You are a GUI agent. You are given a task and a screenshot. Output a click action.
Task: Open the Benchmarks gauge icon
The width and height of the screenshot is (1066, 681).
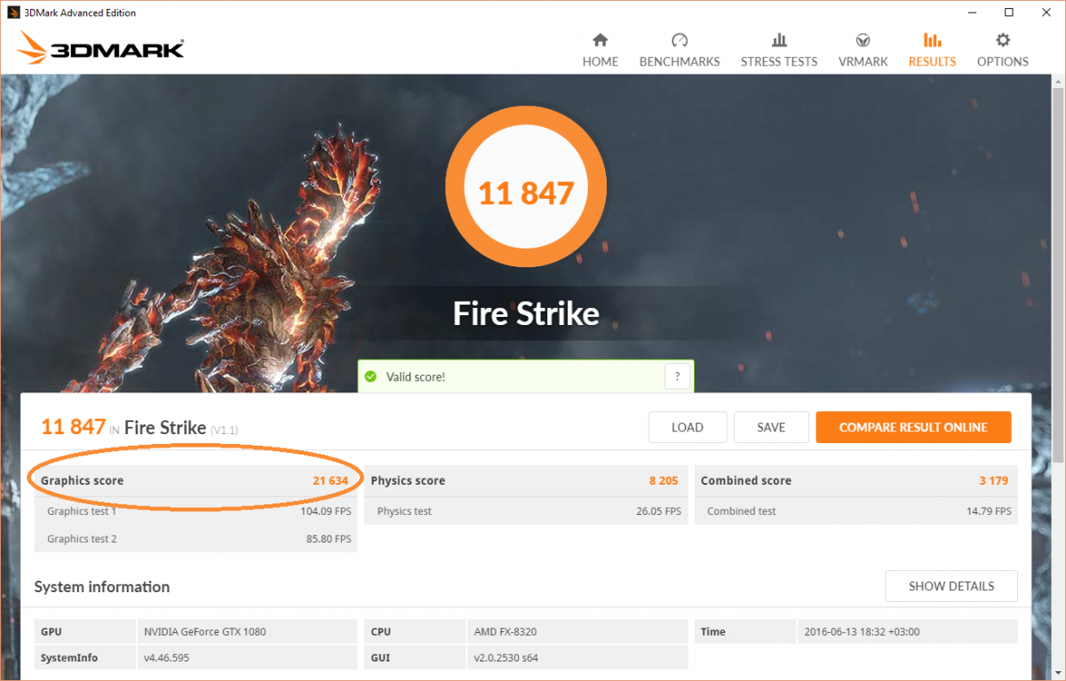(680, 40)
